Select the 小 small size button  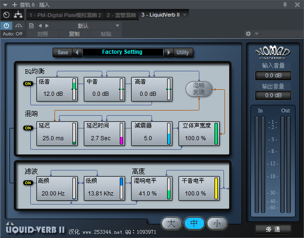coord(217,223)
